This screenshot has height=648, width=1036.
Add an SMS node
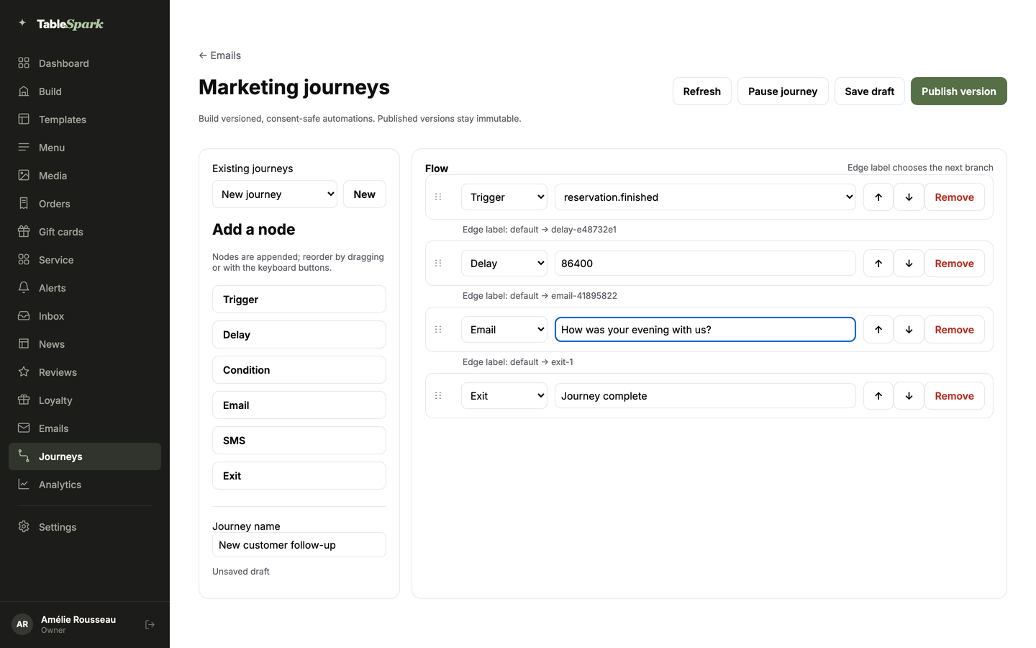coord(299,441)
